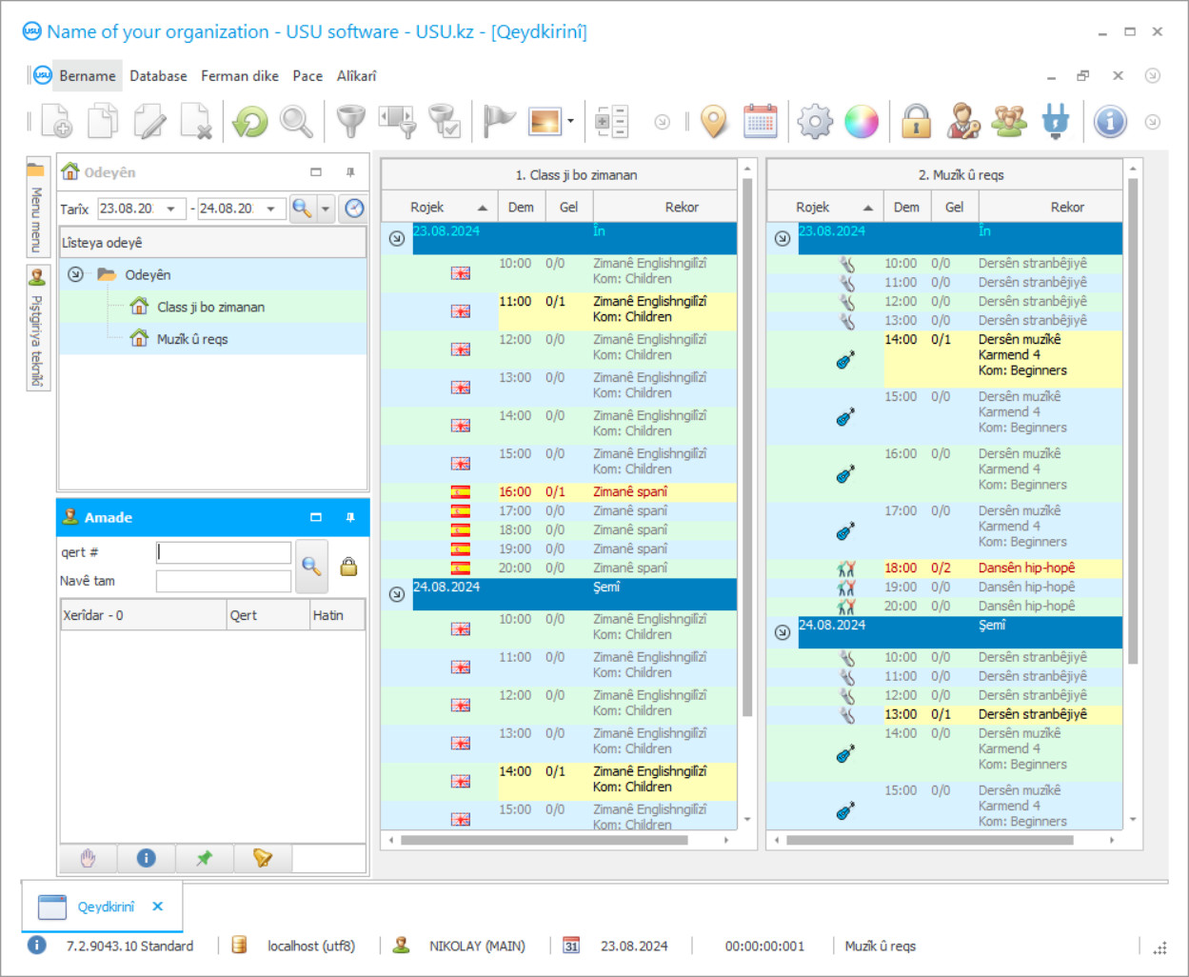The height and width of the screenshot is (977, 1189).
Task: Open the settings gear icon
Action: (x=815, y=122)
